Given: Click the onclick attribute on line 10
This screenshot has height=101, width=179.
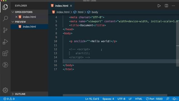Looking at the screenshot, I should (82, 41).
